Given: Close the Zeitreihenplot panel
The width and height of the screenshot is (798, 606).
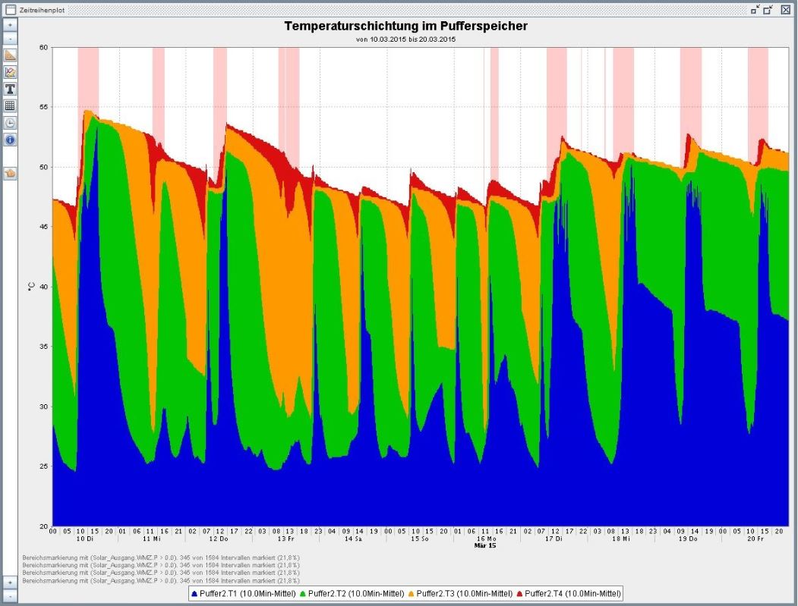Looking at the screenshot, I should coord(785,10).
